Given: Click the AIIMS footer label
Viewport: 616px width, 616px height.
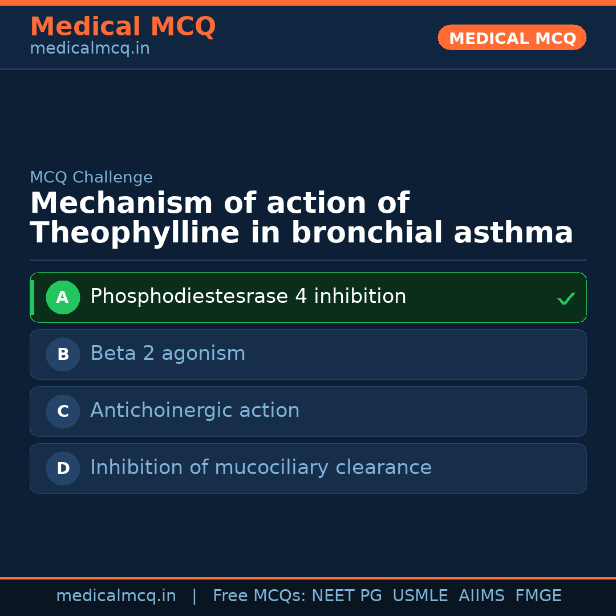Looking at the screenshot, I should 481,596.
